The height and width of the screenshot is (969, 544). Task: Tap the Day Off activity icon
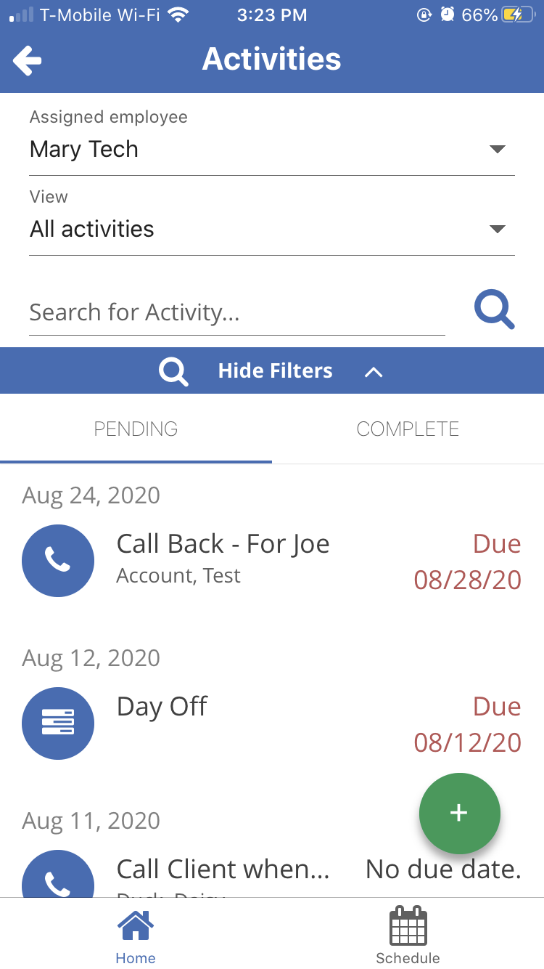(x=58, y=723)
